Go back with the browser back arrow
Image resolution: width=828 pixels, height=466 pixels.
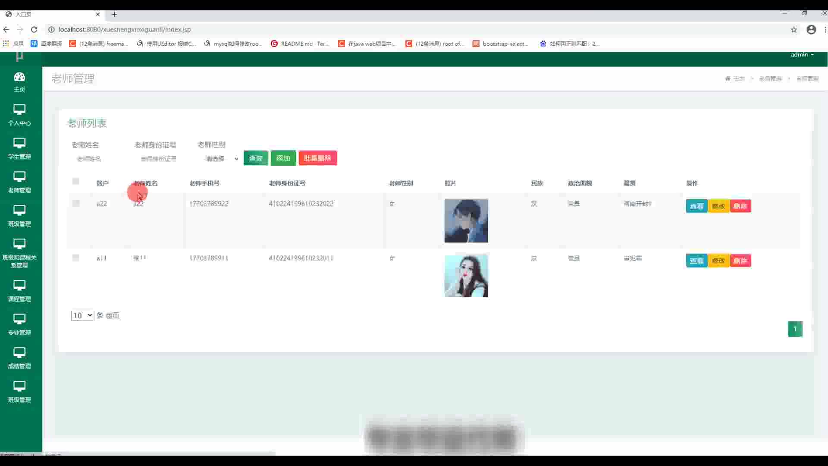pyautogui.click(x=6, y=29)
